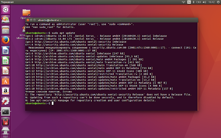Open the Files manager from launcher
Image resolution: width=221 pixels, height=138 pixels.
pos(6,30)
